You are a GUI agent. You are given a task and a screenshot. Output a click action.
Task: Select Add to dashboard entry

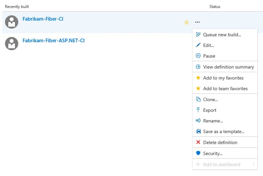[x=225, y=164]
